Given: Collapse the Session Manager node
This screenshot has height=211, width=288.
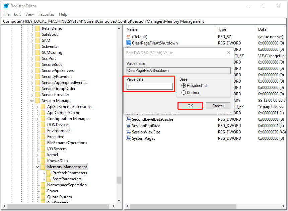Looking at the screenshot, I should [x=32, y=100].
